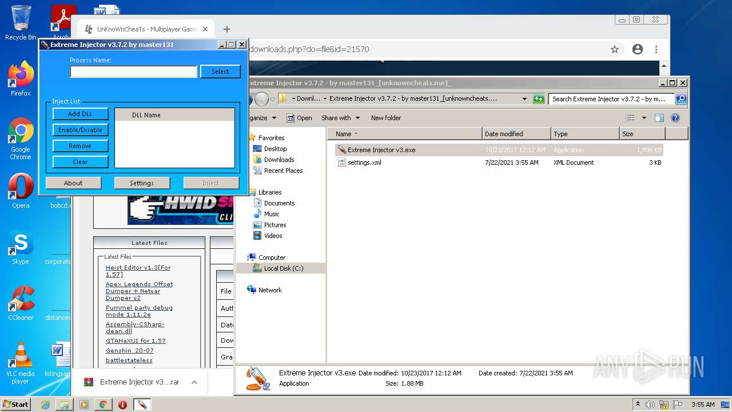Sort by Date modified column
The width and height of the screenshot is (732, 412).
coord(516,134)
